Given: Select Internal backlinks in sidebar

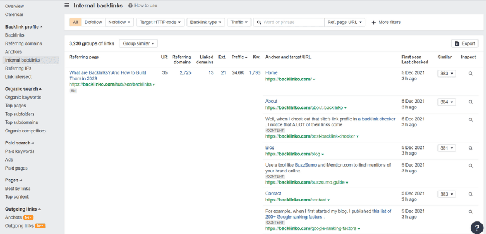Looking at the screenshot, I should pos(31,60).
